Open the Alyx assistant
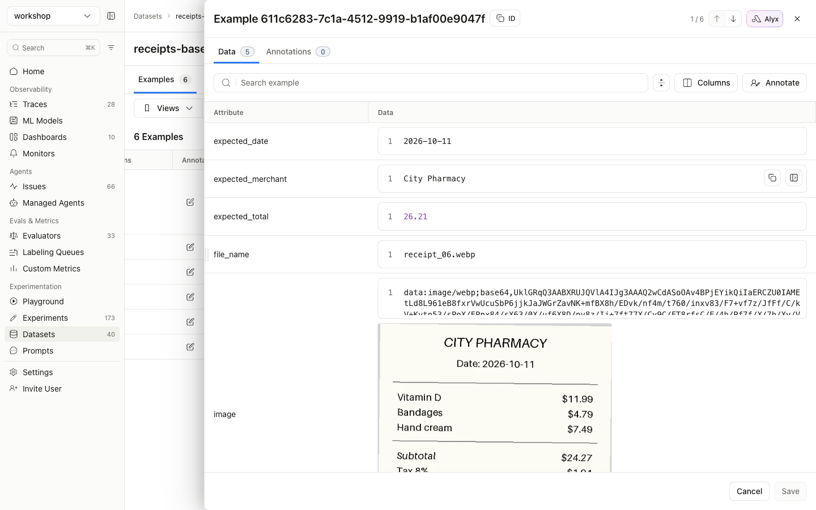 (x=764, y=19)
